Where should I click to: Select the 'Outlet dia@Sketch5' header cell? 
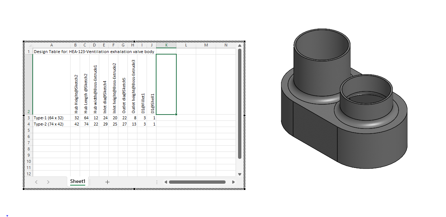123,85
